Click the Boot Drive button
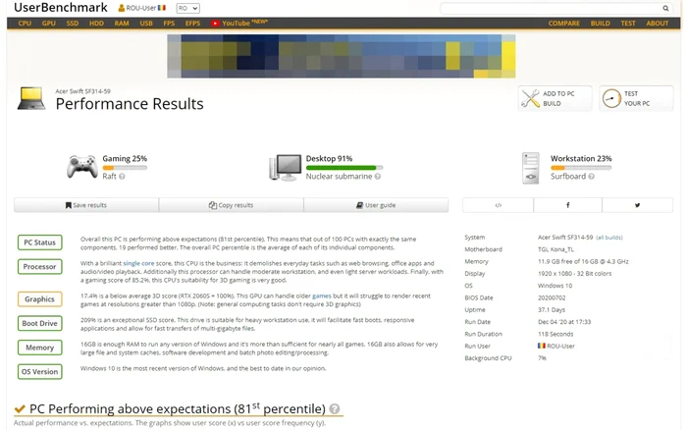Viewport: 687px width, 430px height. [40, 323]
